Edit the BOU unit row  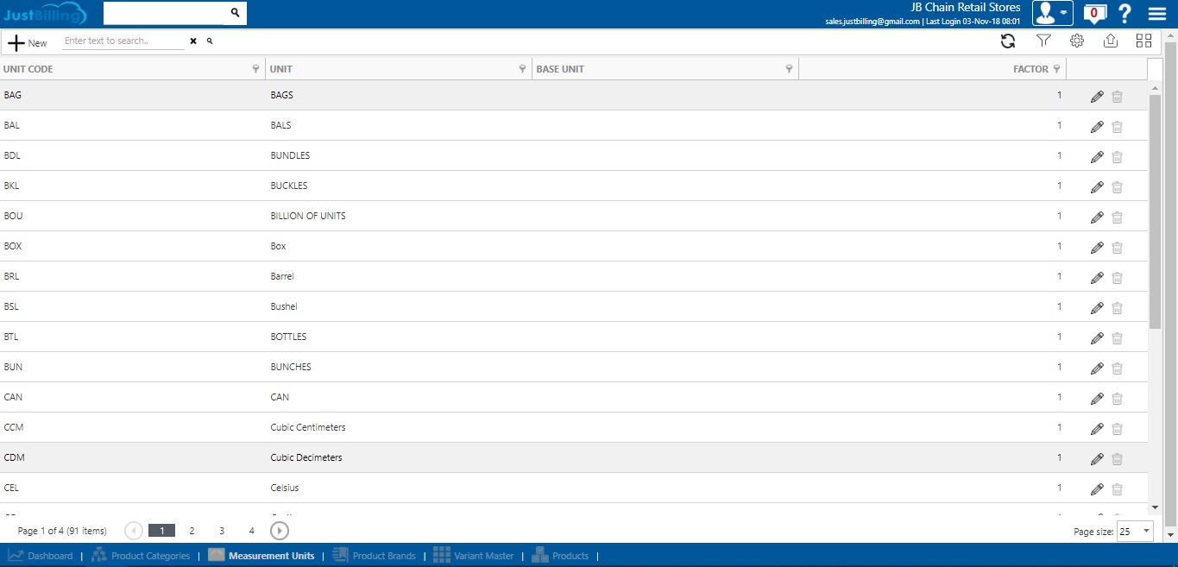pos(1097,217)
